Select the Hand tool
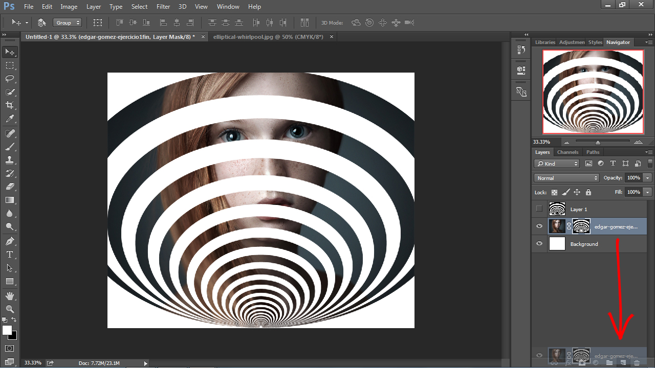This screenshot has width=655, height=368. [x=10, y=296]
